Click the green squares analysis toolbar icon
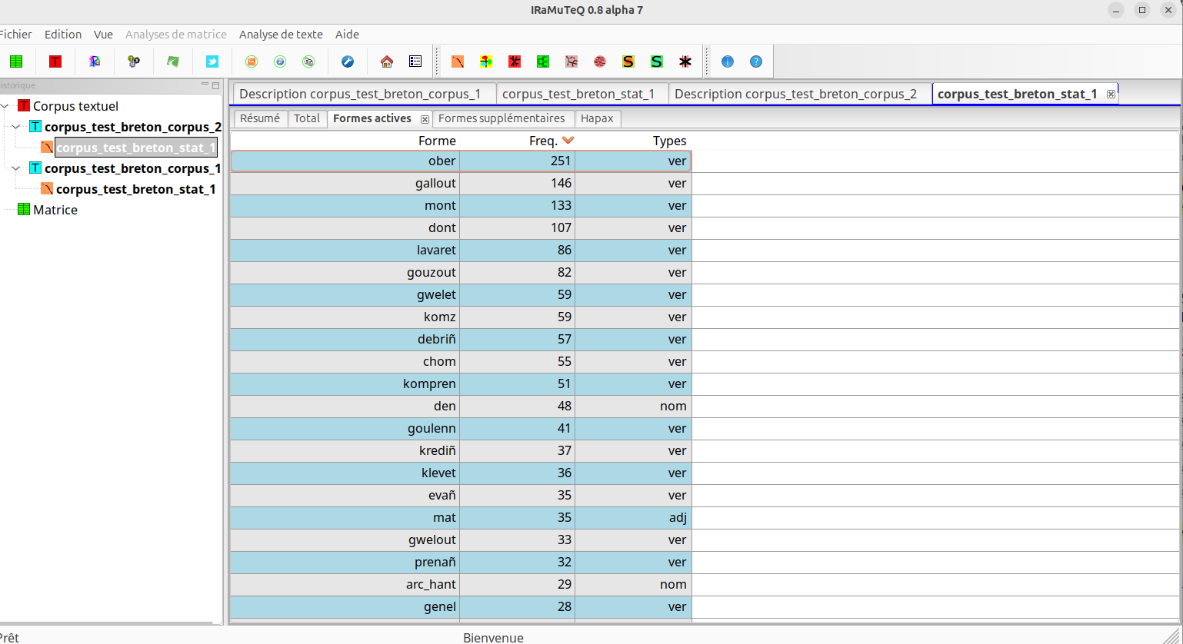This screenshot has width=1183, height=644. click(543, 61)
